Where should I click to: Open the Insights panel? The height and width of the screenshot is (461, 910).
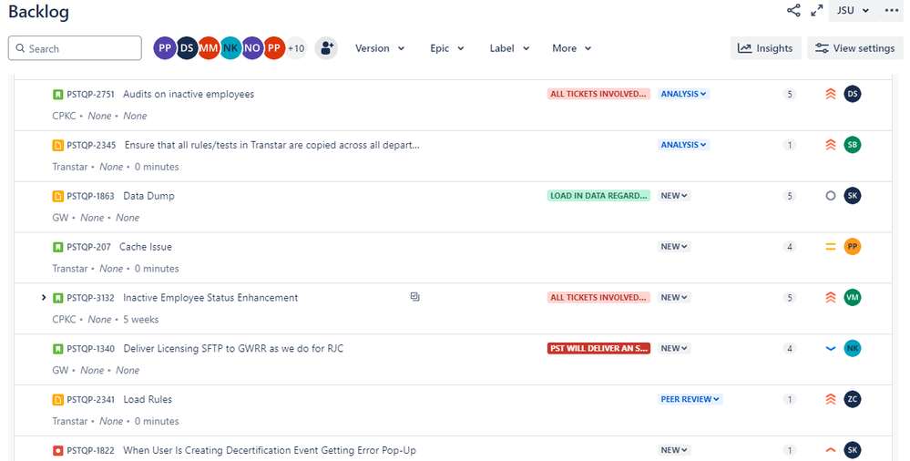pos(765,48)
